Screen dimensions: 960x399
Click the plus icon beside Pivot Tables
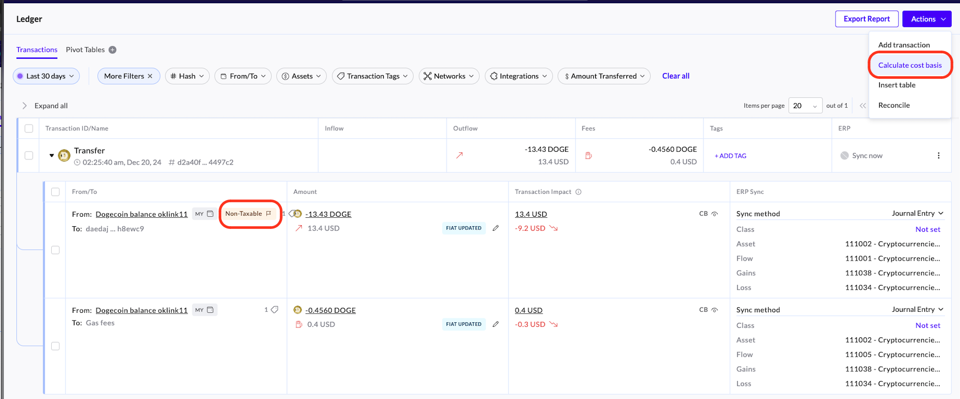click(x=112, y=50)
